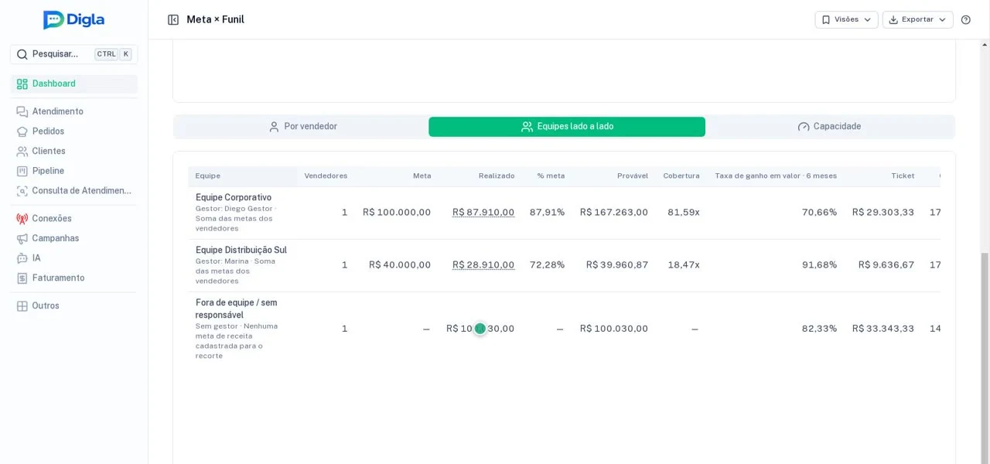The height and width of the screenshot is (464, 990).
Task: Click the Realizado column header
Action: pyautogui.click(x=497, y=176)
